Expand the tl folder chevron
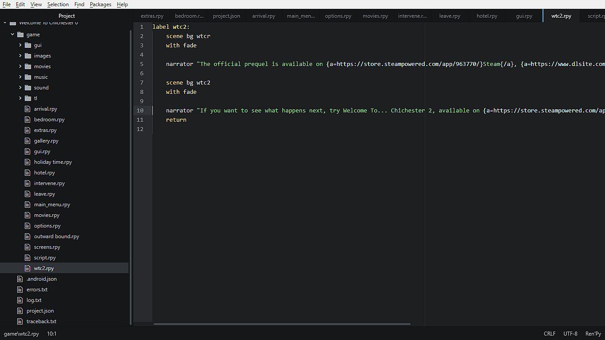Image resolution: width=605 pixels, height=340 pixels. [x=20, y=98]
